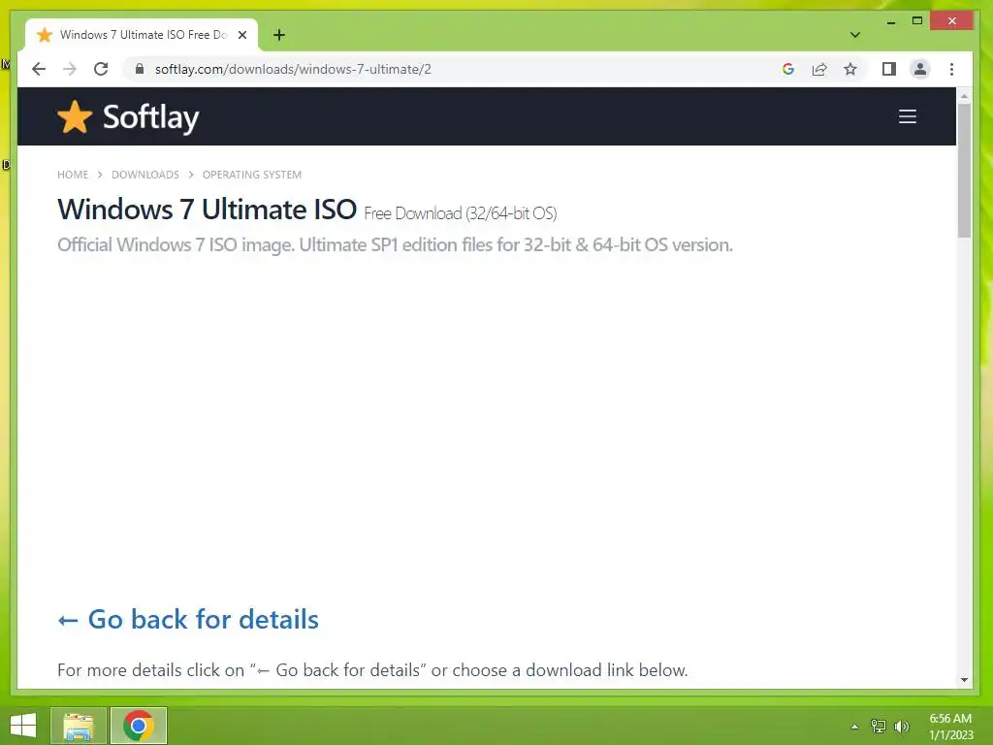993x745 pixels.
Task: Open OPERATING SYSTEM breadcrumb link
Action: [x=251, y=175]
